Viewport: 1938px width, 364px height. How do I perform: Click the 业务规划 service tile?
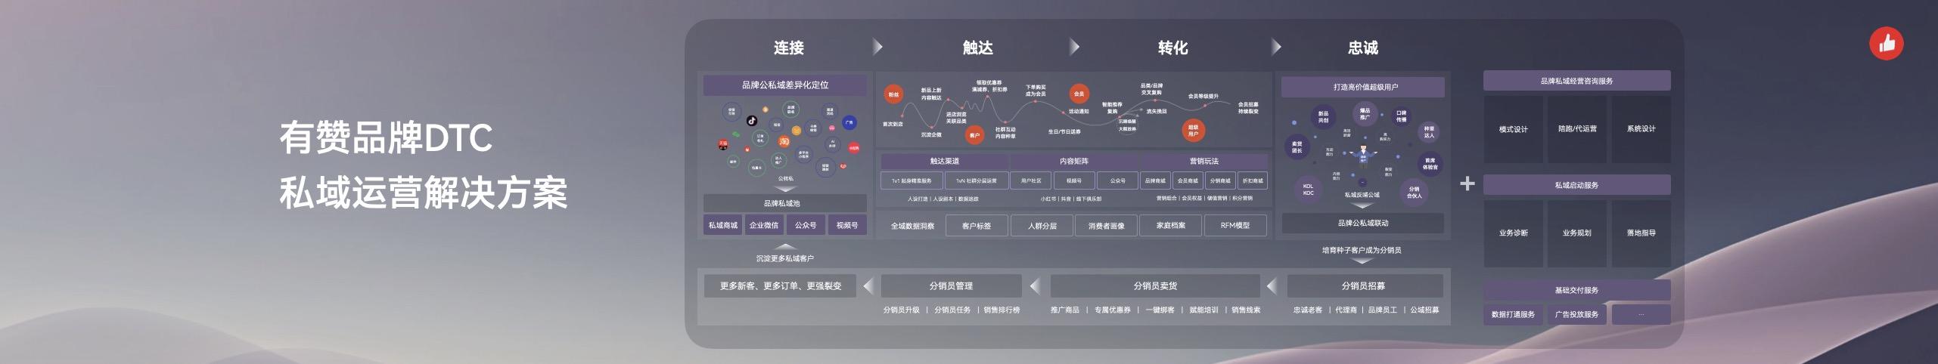[1577, 233]
